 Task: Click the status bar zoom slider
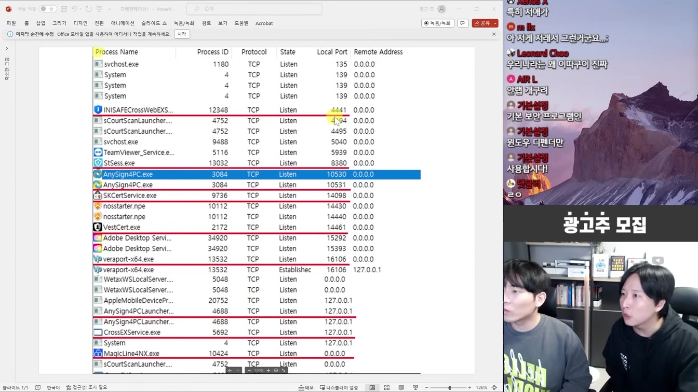pos(448,387)
